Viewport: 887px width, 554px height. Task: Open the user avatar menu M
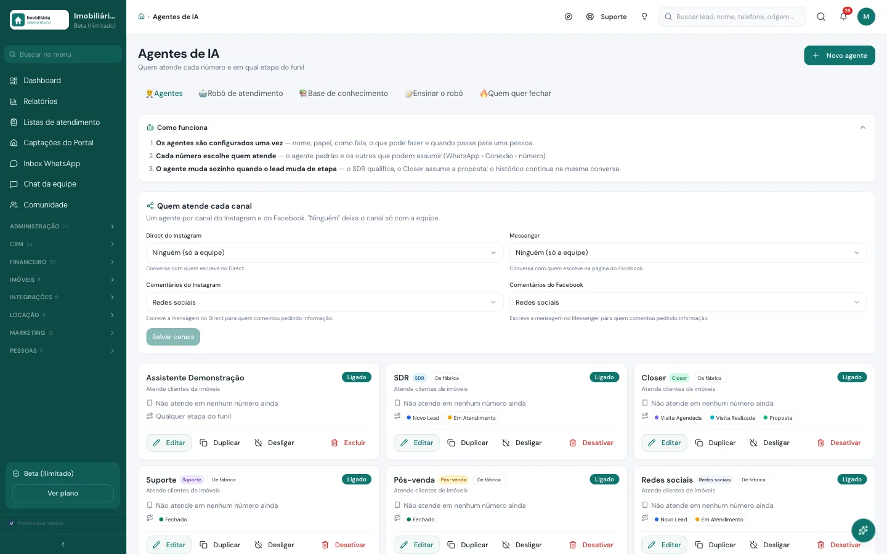866,17
